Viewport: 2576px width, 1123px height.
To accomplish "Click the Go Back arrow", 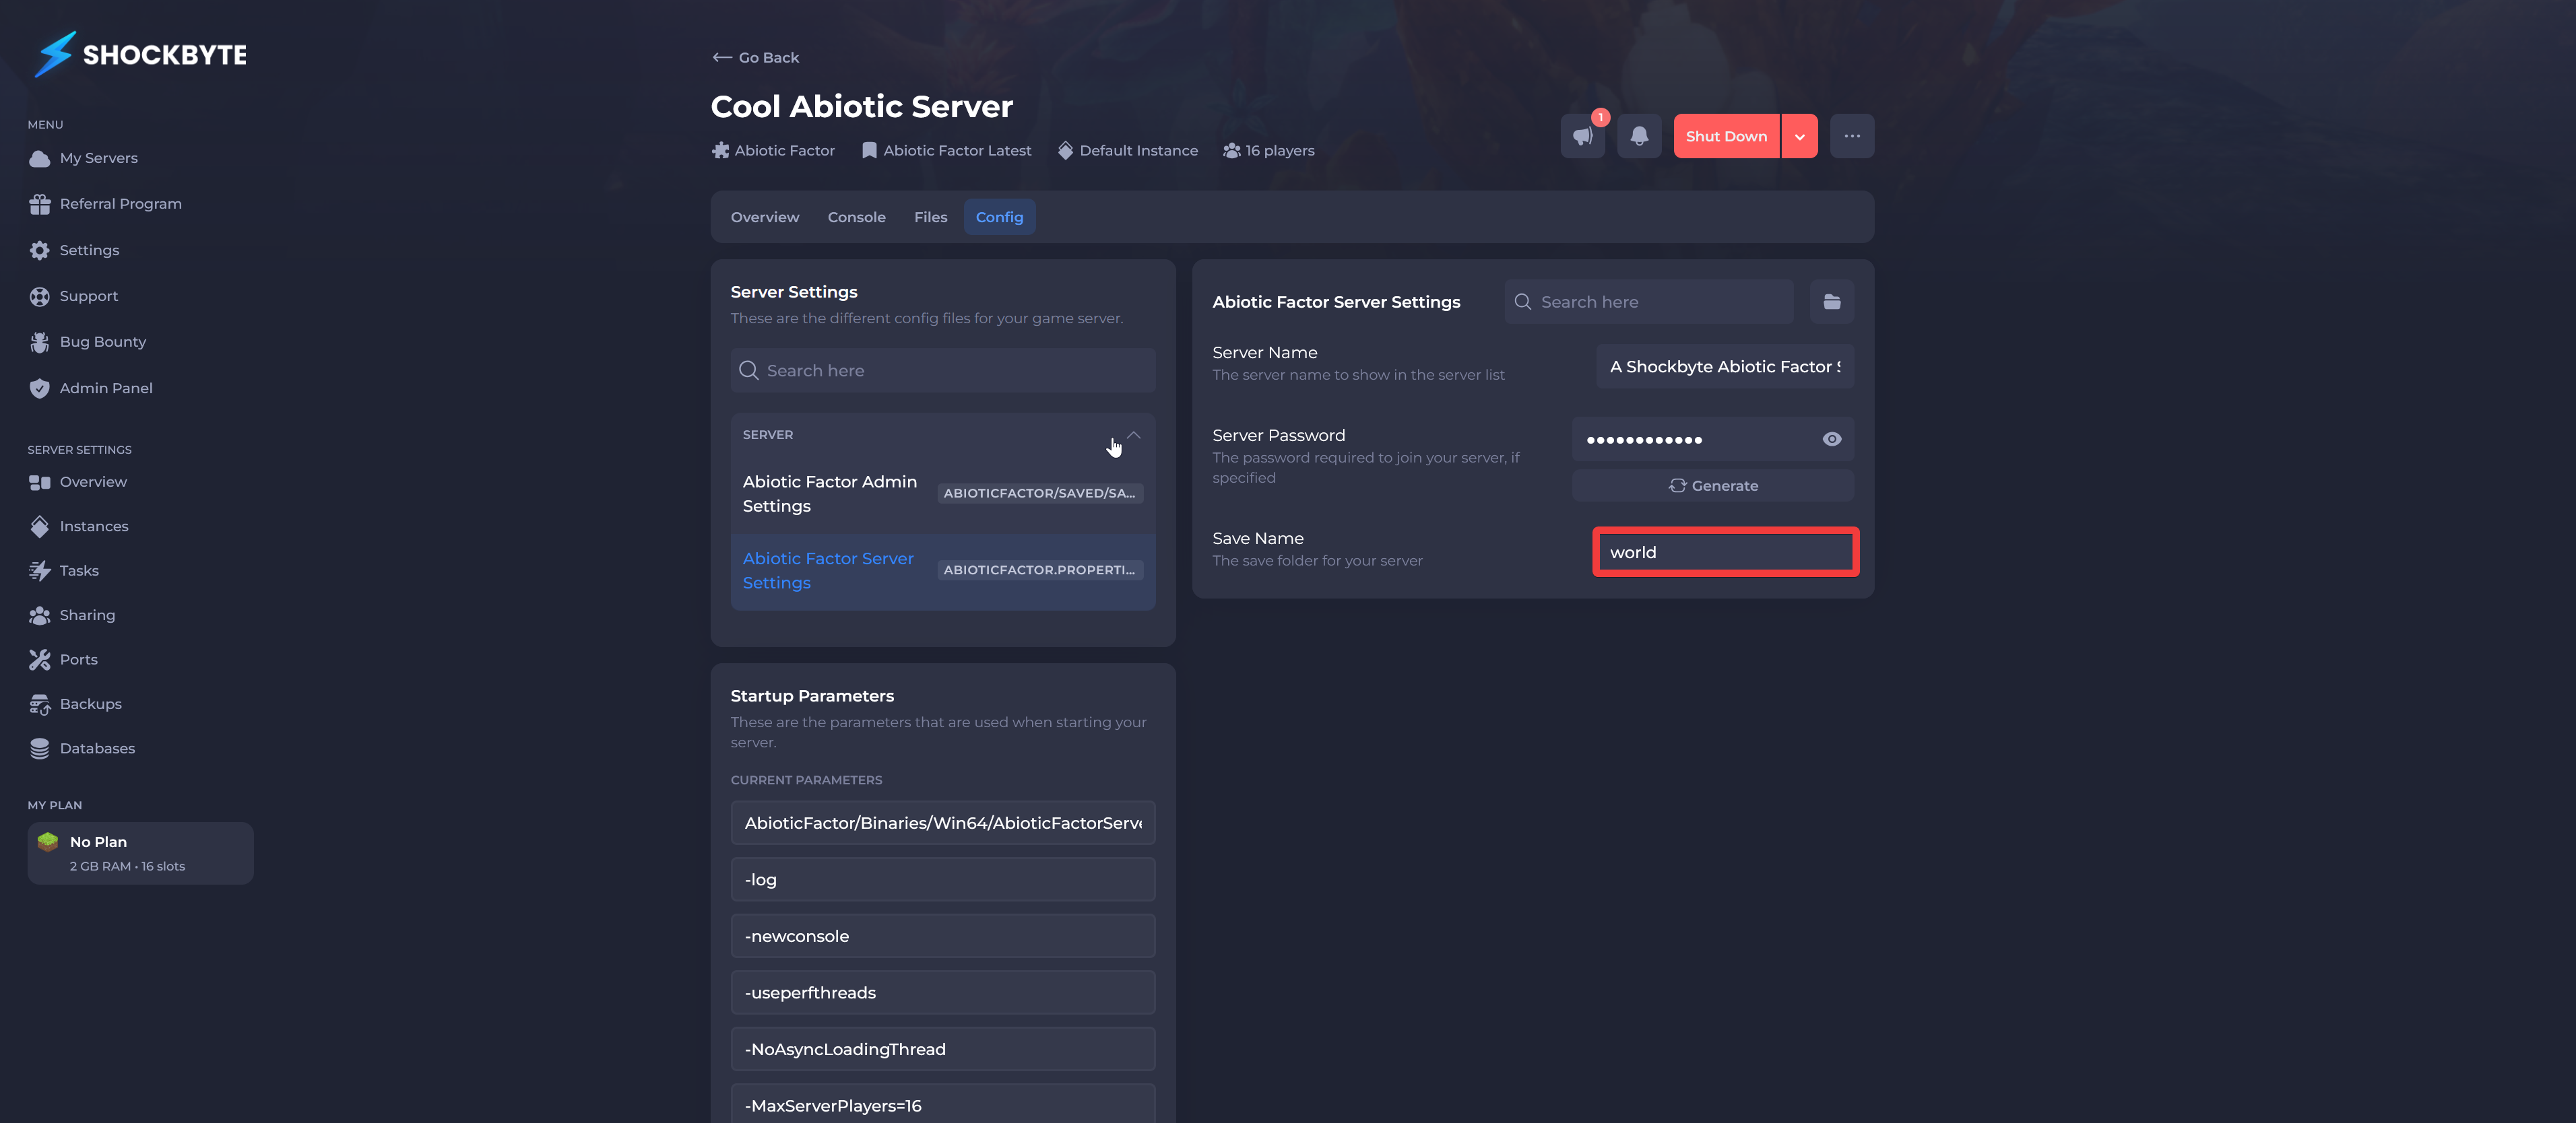I will pos(721,58).
